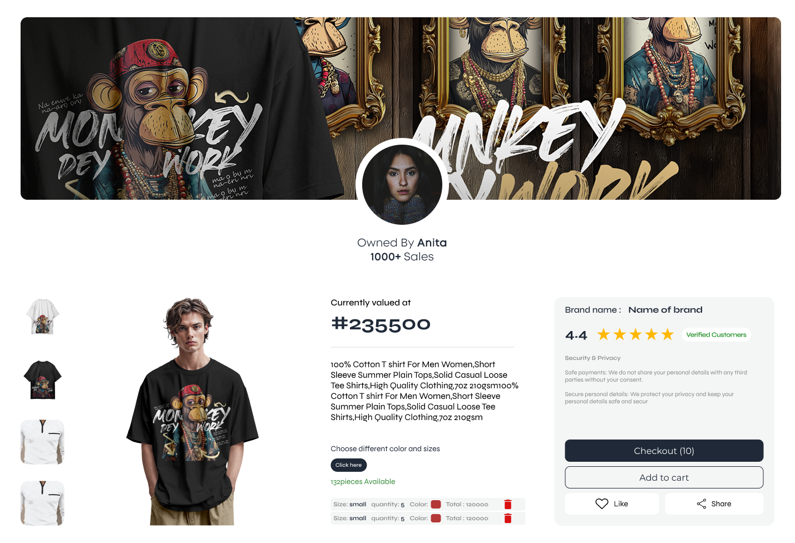Screen dimensions: 795x543
Task: Click the Add to cart button
Action: (664, 477)
